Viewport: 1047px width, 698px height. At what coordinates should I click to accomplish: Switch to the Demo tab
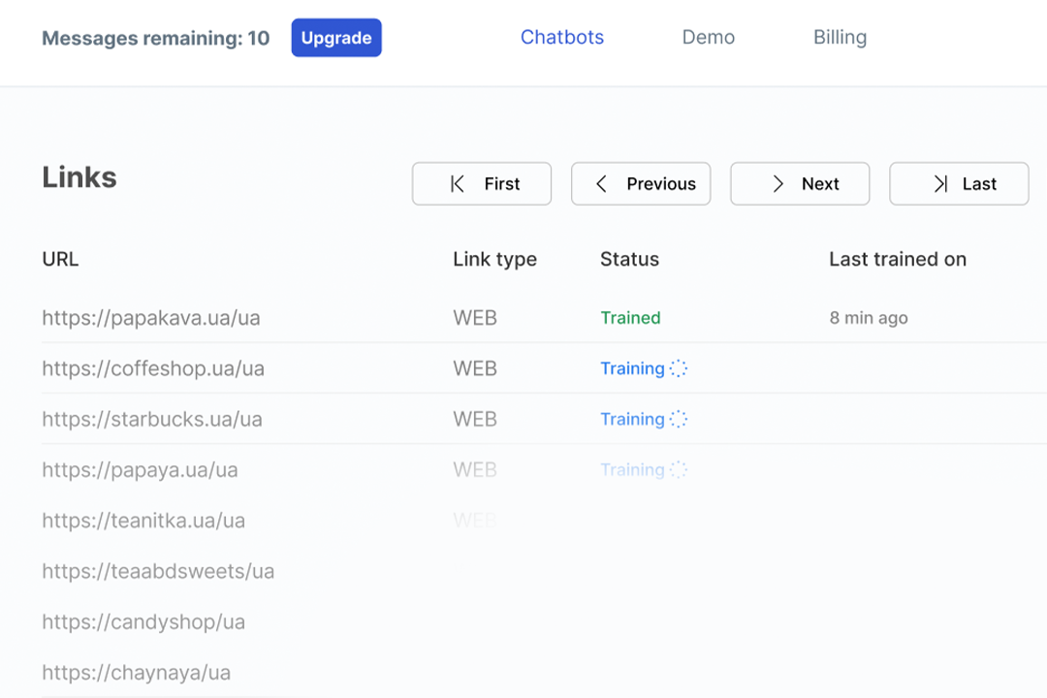[x=708, y=38]
